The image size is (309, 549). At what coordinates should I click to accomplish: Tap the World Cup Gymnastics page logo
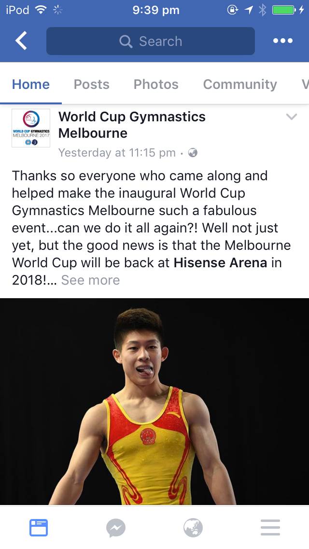31,128
